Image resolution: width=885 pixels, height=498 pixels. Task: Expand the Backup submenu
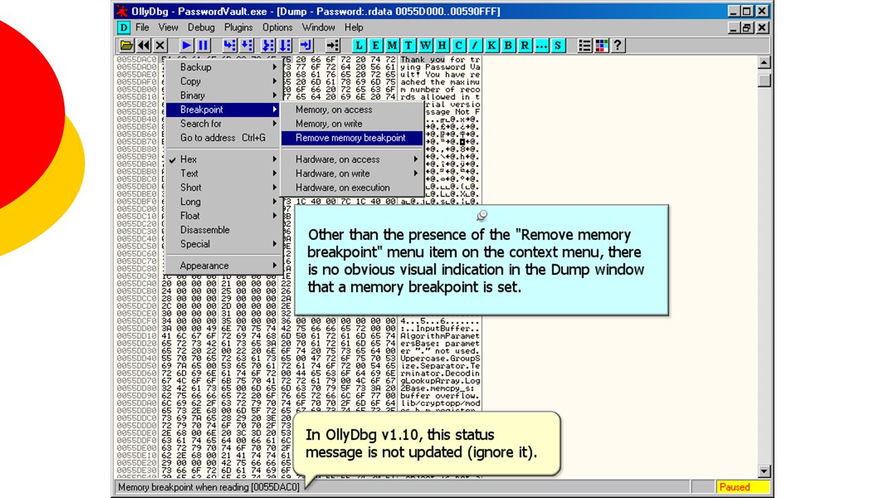tap(223, 67)
